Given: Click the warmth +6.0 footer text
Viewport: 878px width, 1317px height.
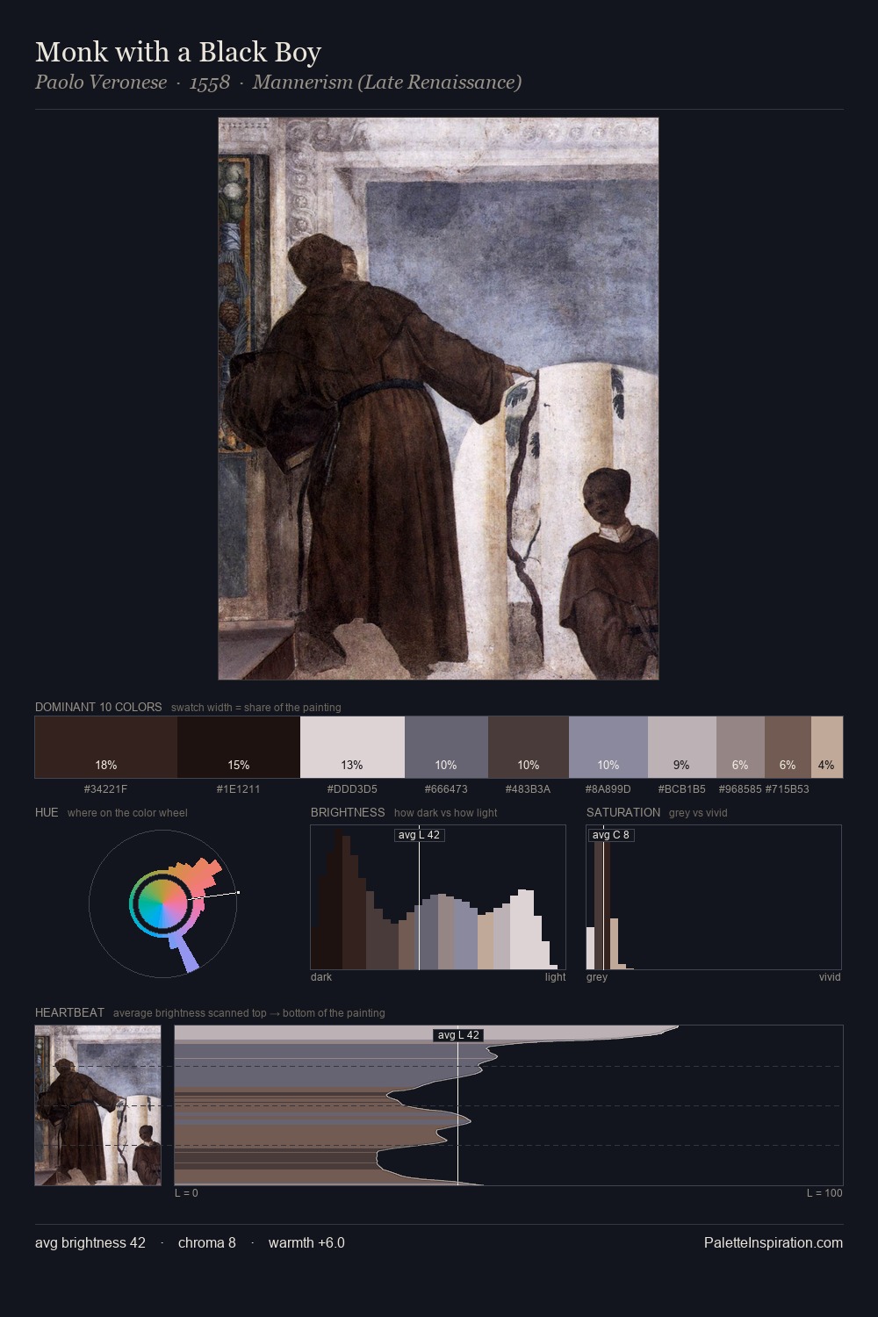Looking at the screenshot, I should coord(306,1243).
